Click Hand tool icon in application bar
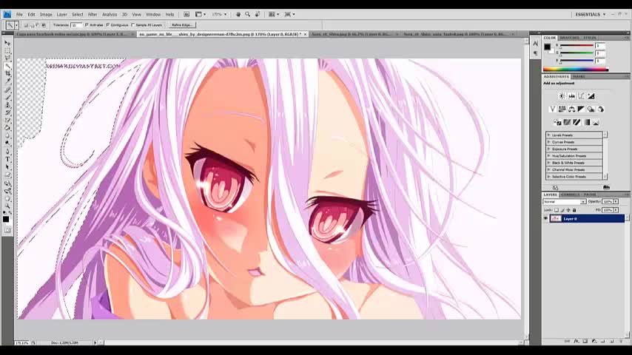 click(238, 14)
